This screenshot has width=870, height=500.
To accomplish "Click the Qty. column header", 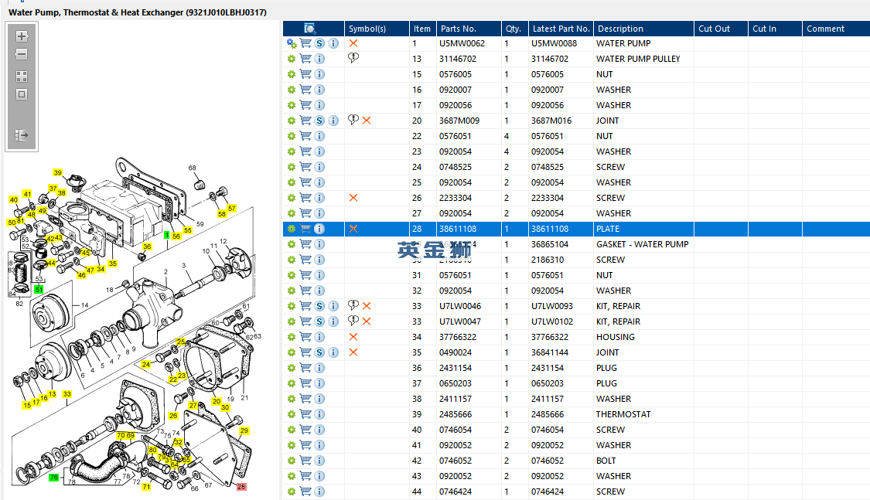I will coord(513,29).
